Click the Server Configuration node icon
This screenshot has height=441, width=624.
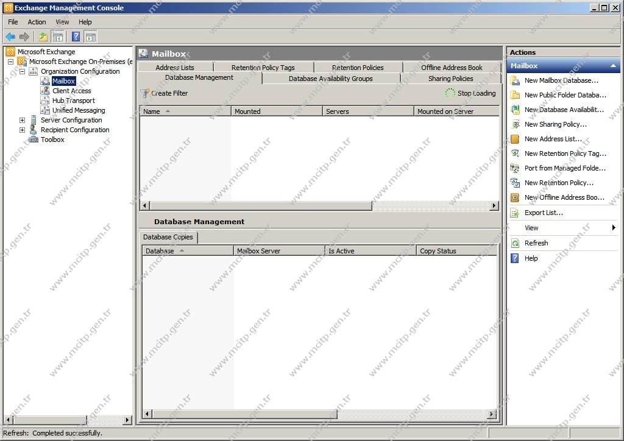34,120
